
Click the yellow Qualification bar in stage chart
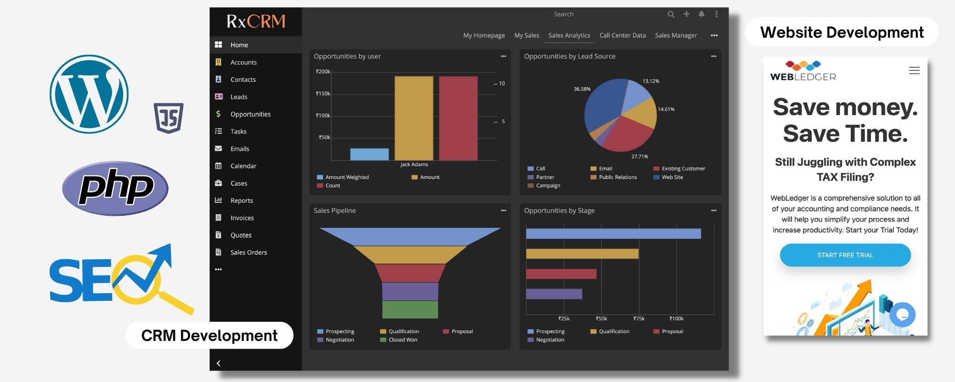pyautogui.click(x=582, y=254)
